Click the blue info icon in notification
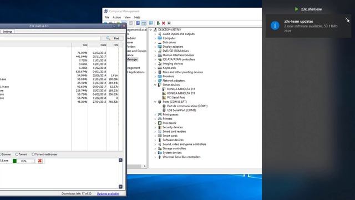 275,26
